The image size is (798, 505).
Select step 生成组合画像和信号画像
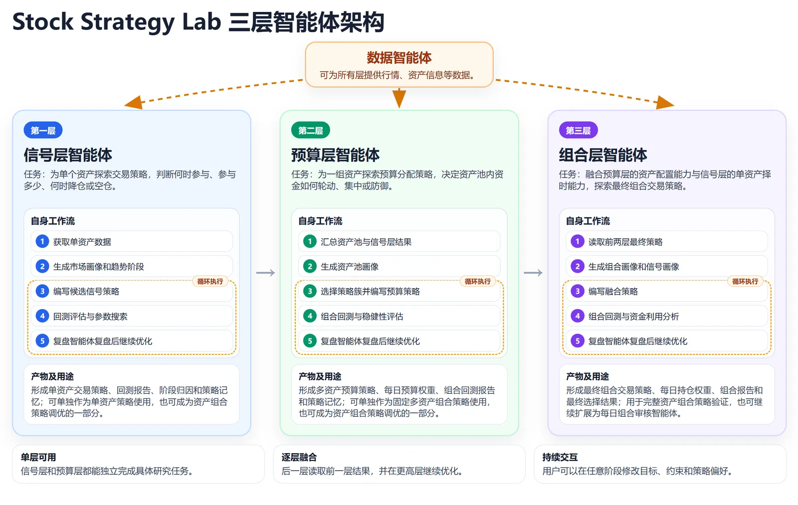(x=667, y=266)
